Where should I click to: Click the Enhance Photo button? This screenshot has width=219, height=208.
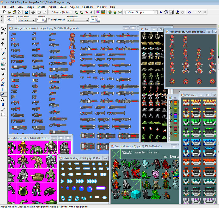(x=60, y=12)
